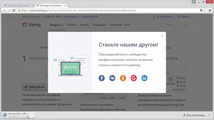Click the user profile icon

tap(154, 17)
